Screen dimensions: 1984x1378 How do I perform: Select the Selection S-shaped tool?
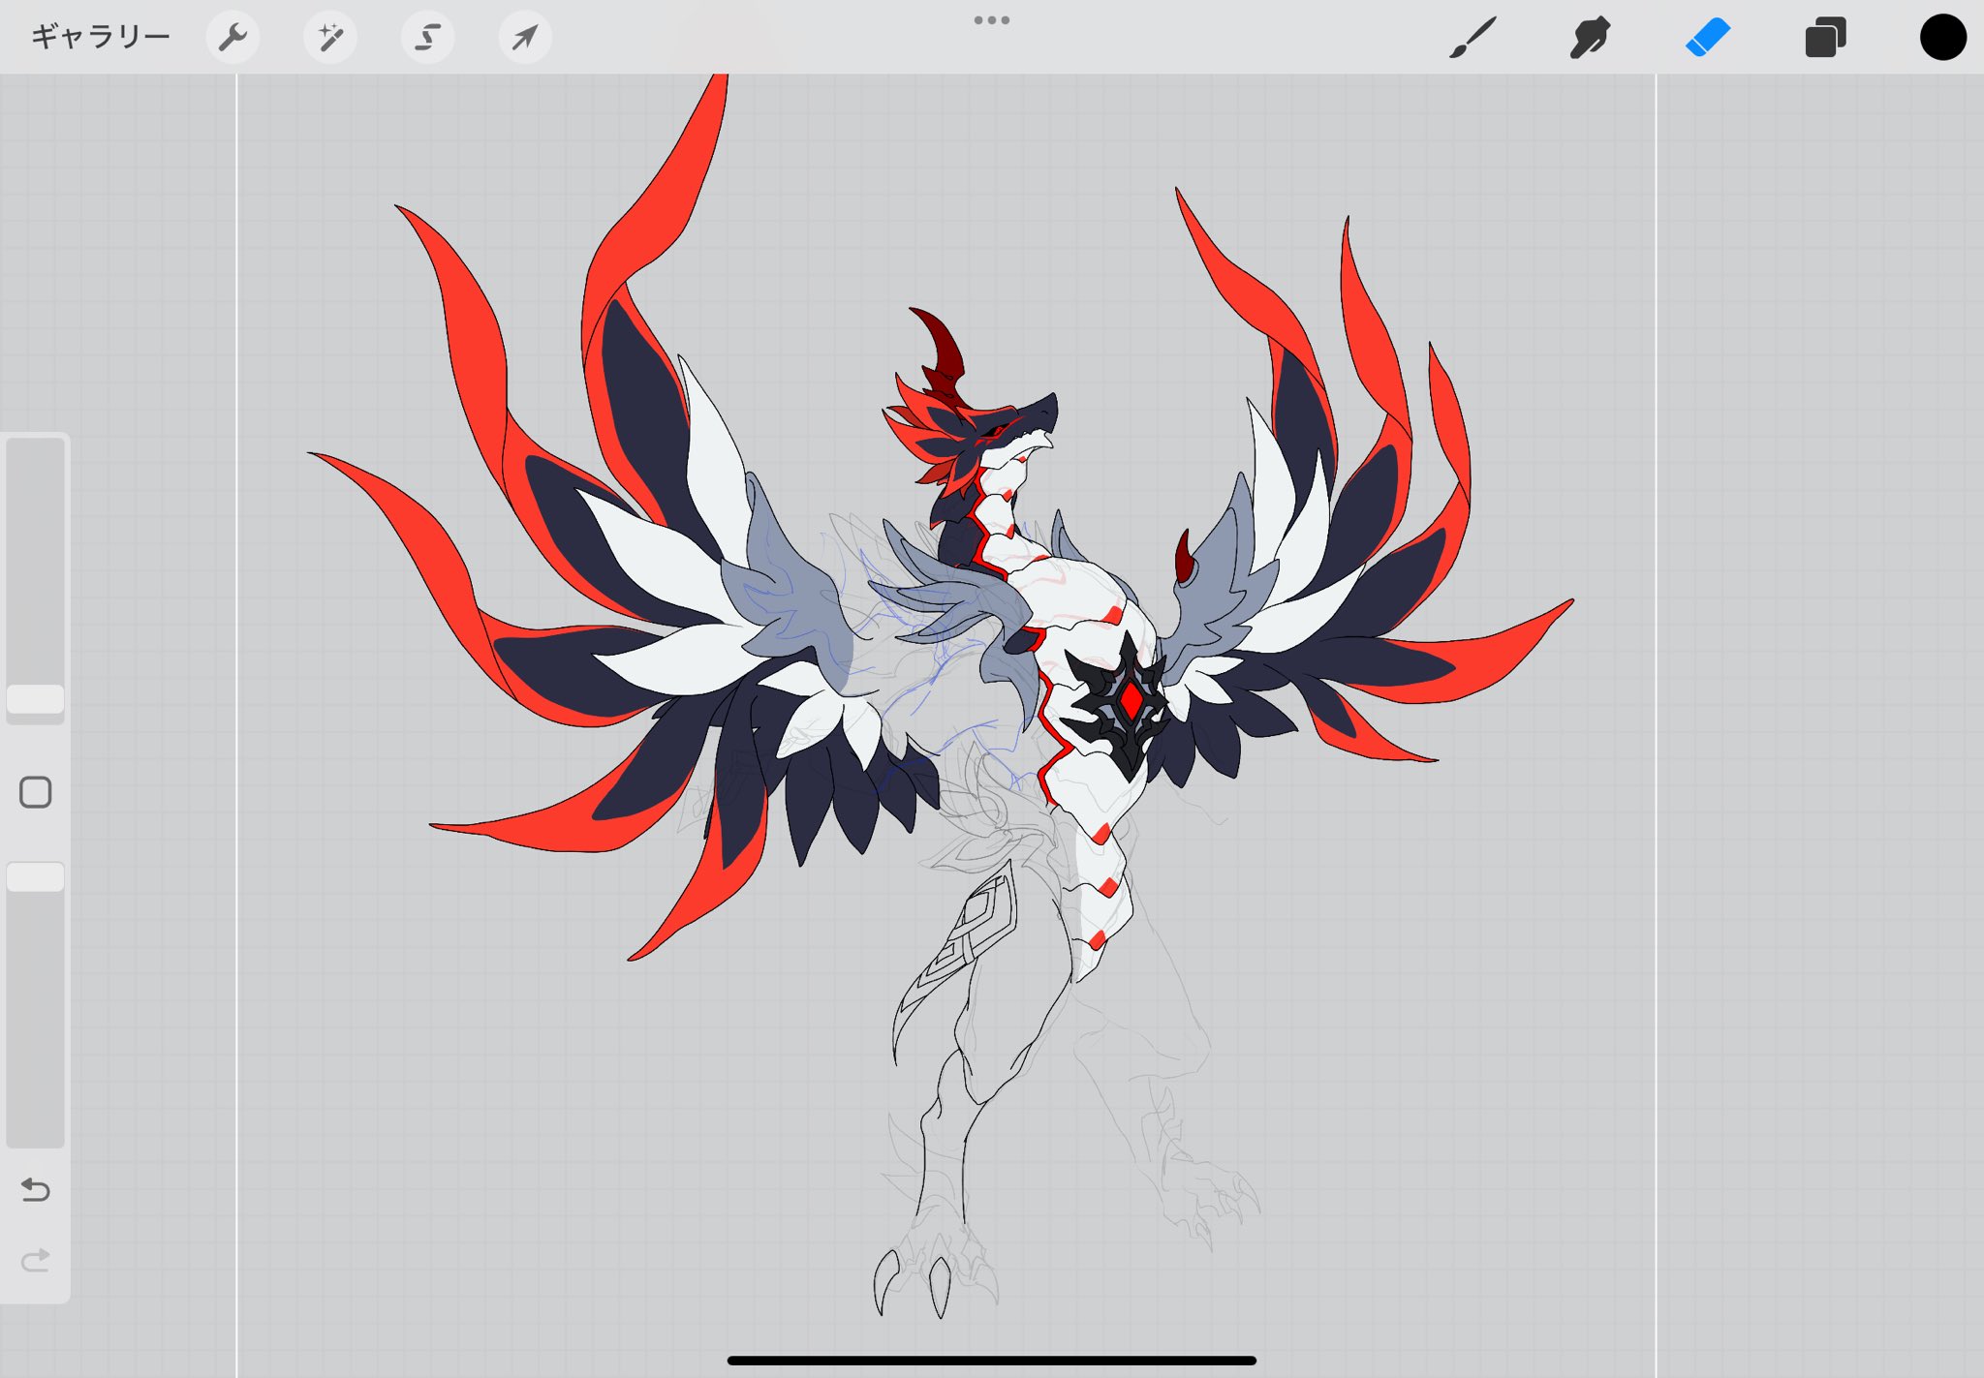tap(427, 37)
